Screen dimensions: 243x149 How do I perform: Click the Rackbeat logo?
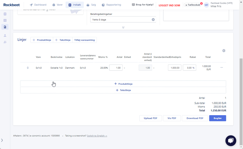pos(11,5)
